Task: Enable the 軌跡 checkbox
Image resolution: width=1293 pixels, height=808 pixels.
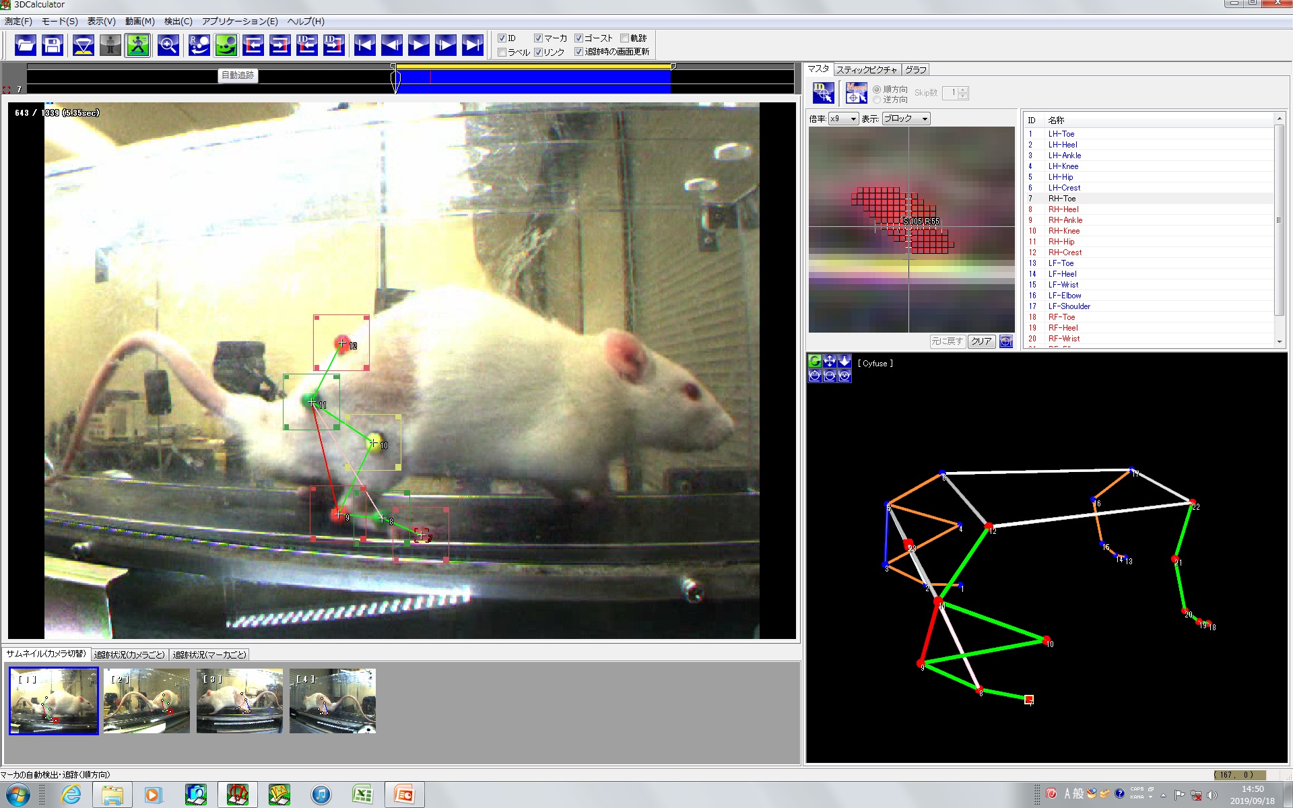Action: click(x=624, y=38)
